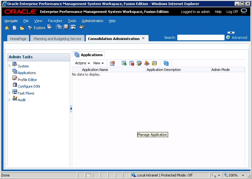Click the 'No data to display.' text
The image size is (252, 179).
click(86, 74)
